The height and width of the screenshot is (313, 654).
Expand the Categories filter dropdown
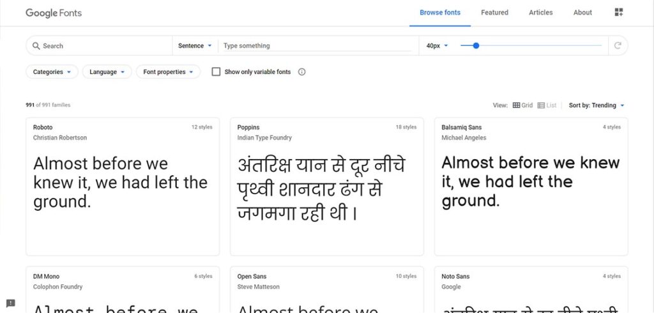(x=52, y=72)
